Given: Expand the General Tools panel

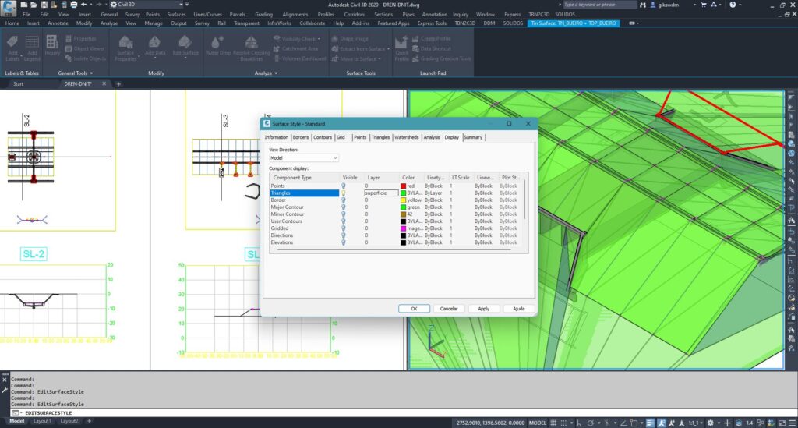Looking at the screenshot, I should (x=76, y=73).
